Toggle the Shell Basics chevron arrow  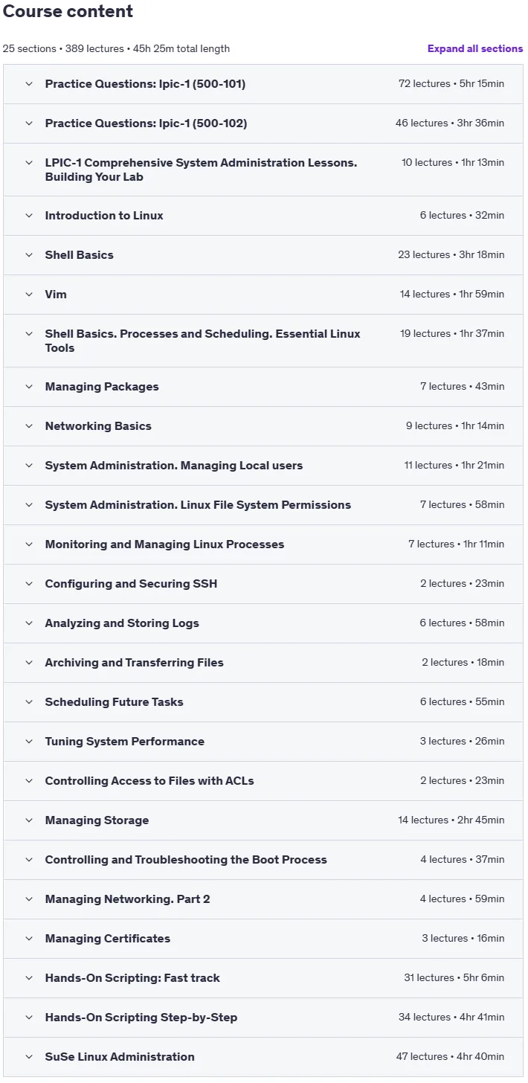coord(29,255)
